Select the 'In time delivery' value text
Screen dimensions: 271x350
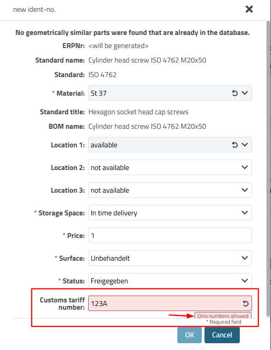(114, 213)
